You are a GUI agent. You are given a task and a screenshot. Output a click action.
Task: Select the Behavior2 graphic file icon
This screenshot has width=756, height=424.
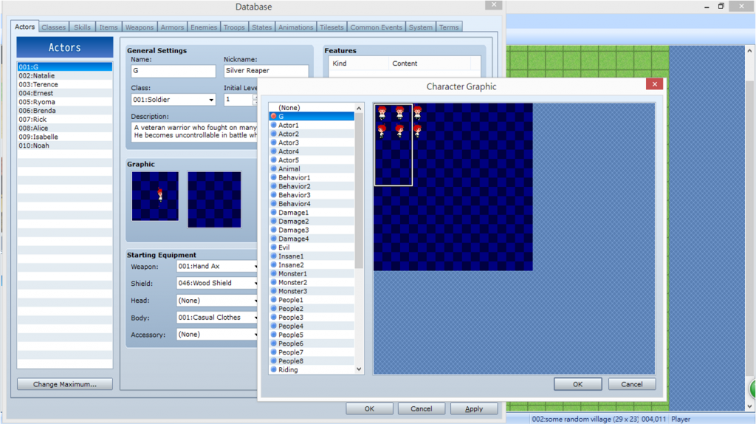tap(274, 187)
